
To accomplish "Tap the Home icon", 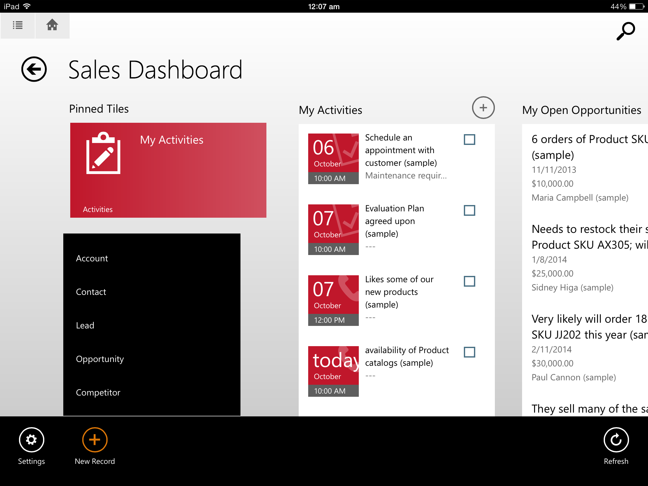I will pos(52,25).
